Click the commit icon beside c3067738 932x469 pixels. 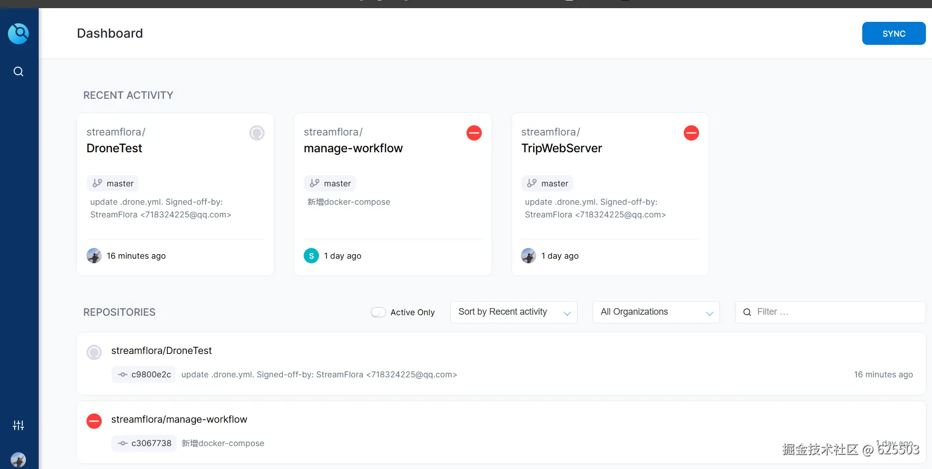click(x=123, y=443)
